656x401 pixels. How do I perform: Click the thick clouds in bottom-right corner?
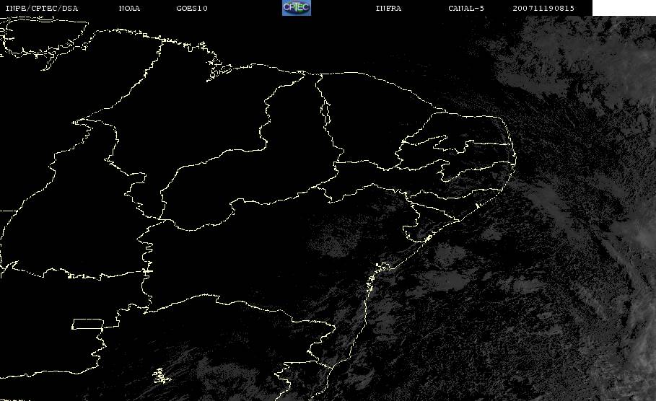(x=628, y=361)
